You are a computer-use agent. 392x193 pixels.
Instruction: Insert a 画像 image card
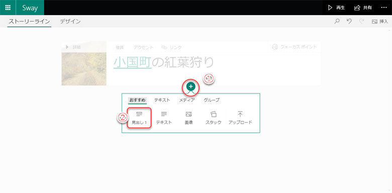(x=188, y=118)
